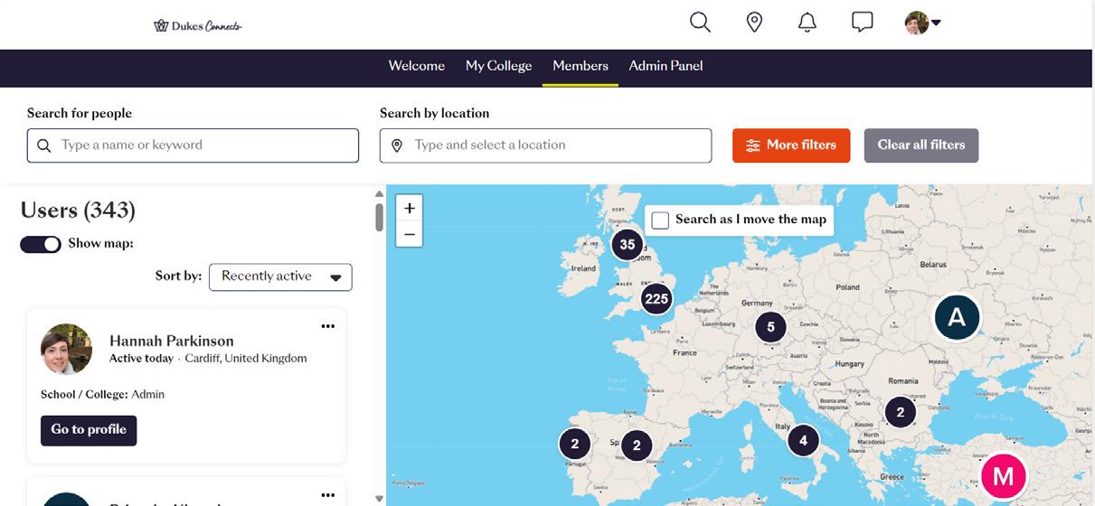
Task: Open the location pin icon in header
Action: pos(754,23)
